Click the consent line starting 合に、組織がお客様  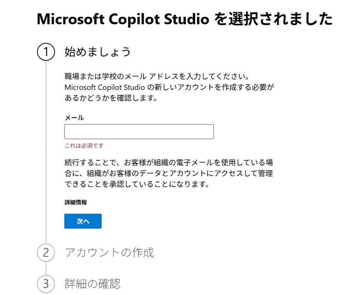pyautogui.click(x=169, y=173)
